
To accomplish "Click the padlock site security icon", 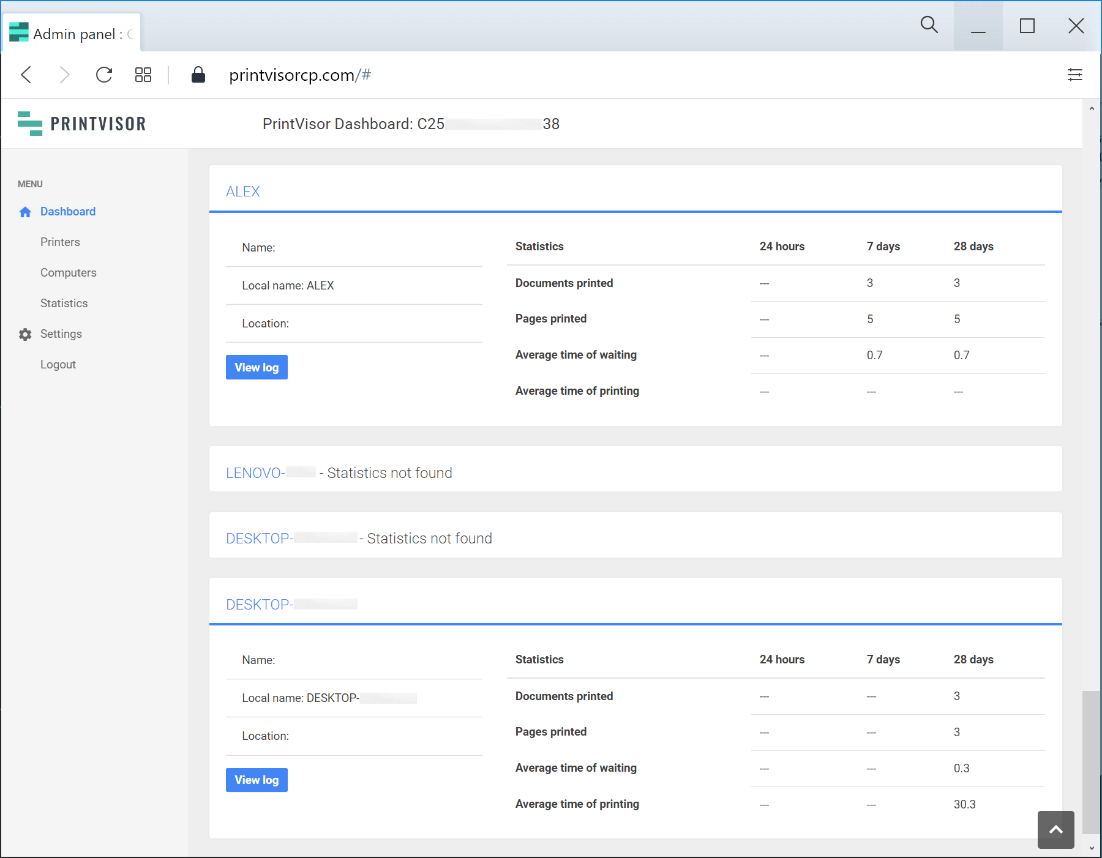I will [198, 75].
